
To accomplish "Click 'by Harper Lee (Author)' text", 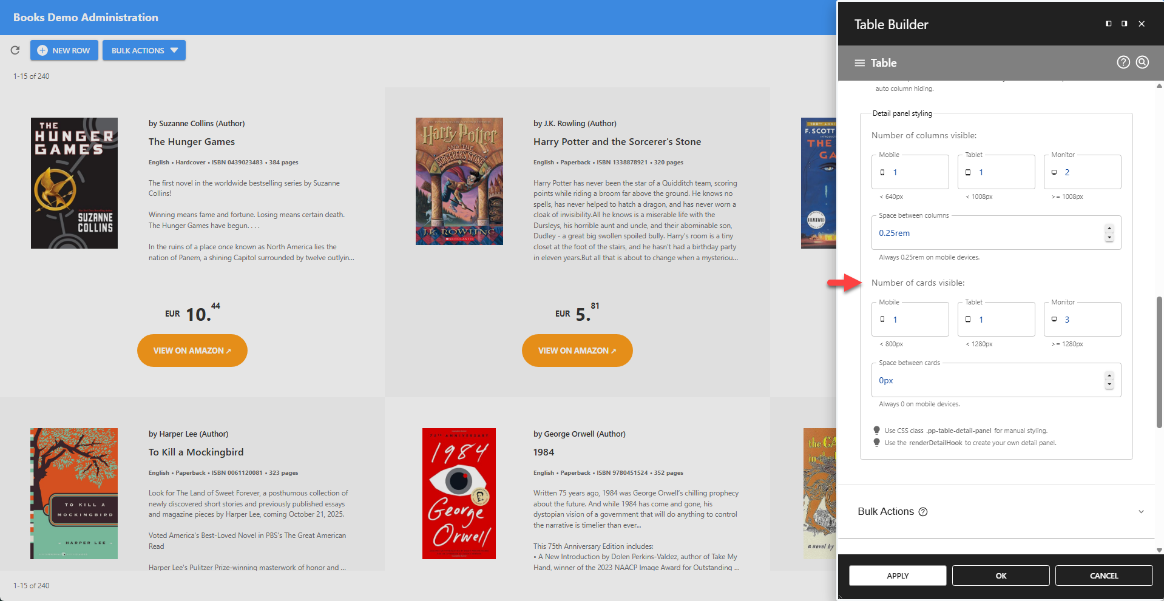I will [x=188, y=434].
